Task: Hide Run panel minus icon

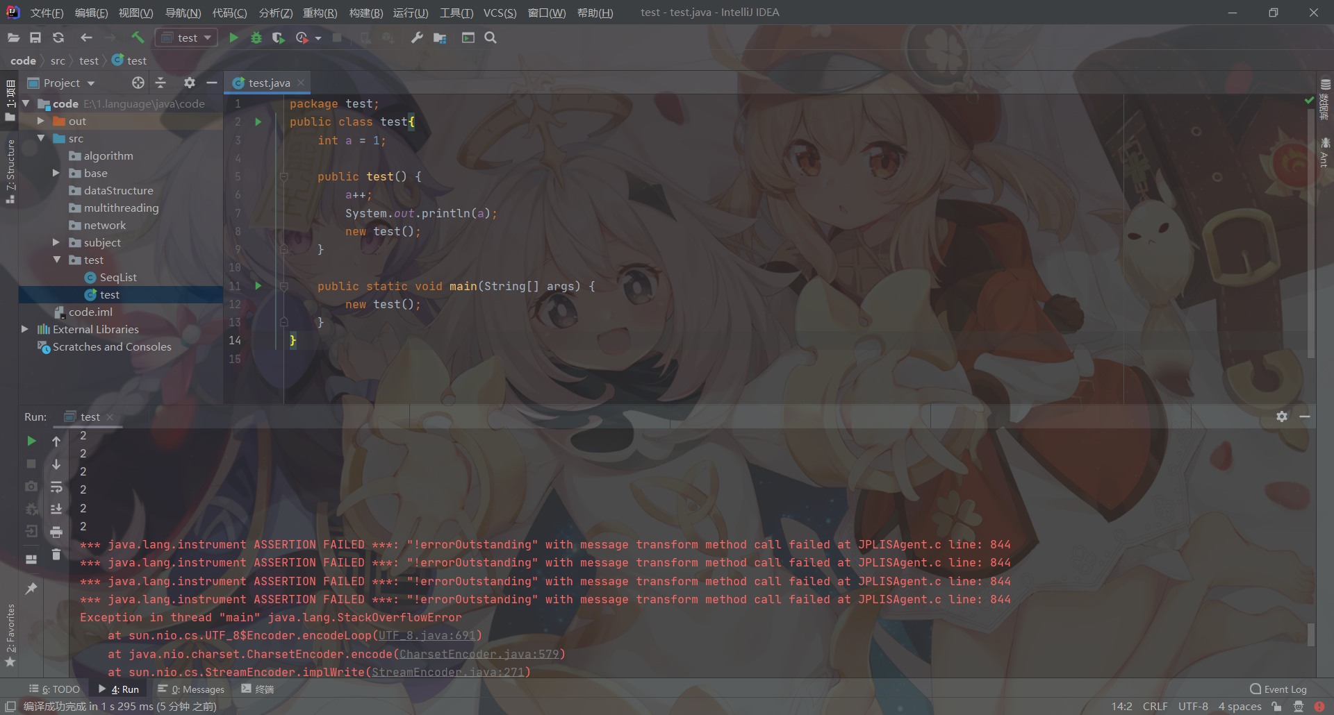Action: click(x=1305, y=417)
